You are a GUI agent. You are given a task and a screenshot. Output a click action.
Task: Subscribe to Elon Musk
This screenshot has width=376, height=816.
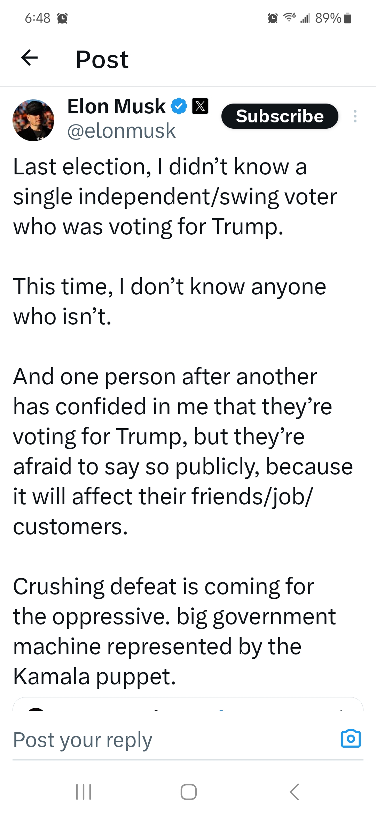click(x=280, y=116)
